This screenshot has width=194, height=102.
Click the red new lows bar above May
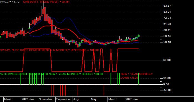click(x=104, y=90)
